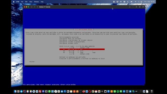Image resolution: width=167 pixels, height=94 pixels.
Task: Select 'Configurar RAID via software' option
Action: click(70, 39)
